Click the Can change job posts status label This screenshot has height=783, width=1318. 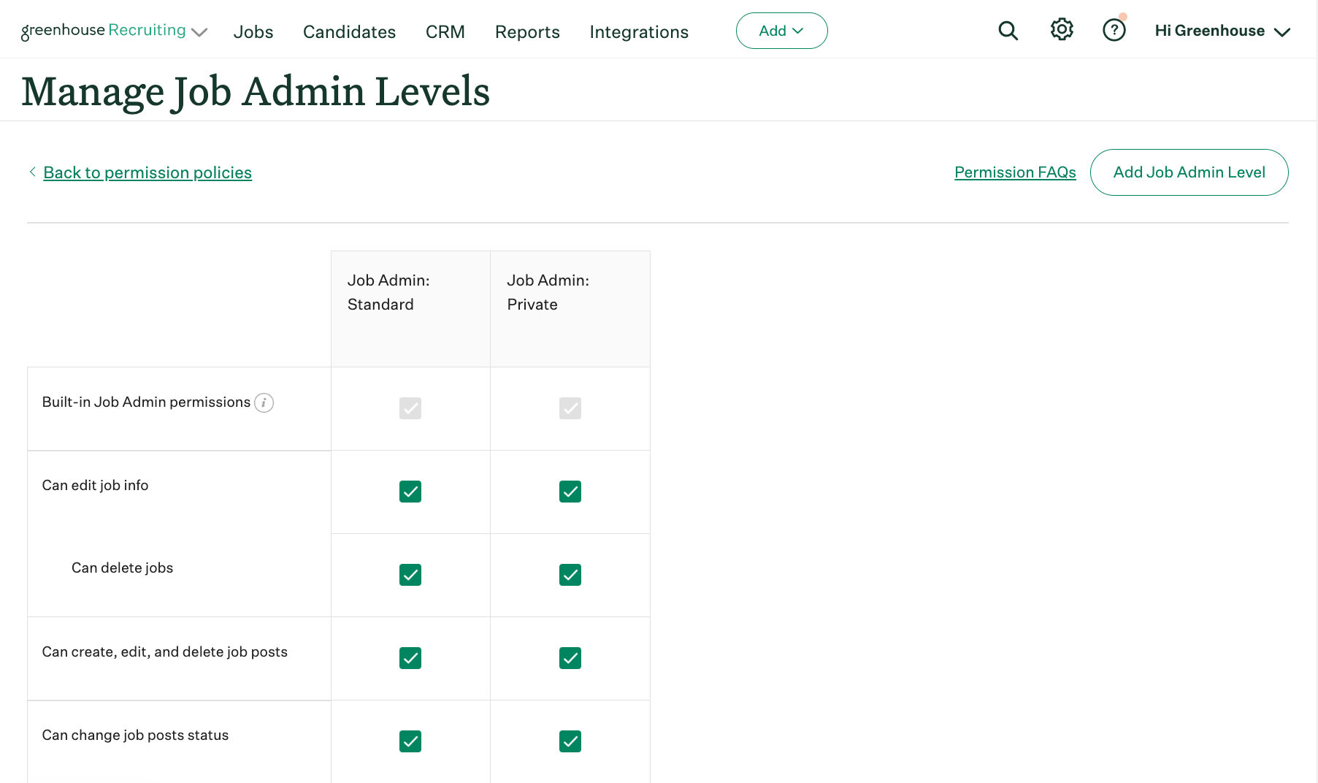coord(135,736)
